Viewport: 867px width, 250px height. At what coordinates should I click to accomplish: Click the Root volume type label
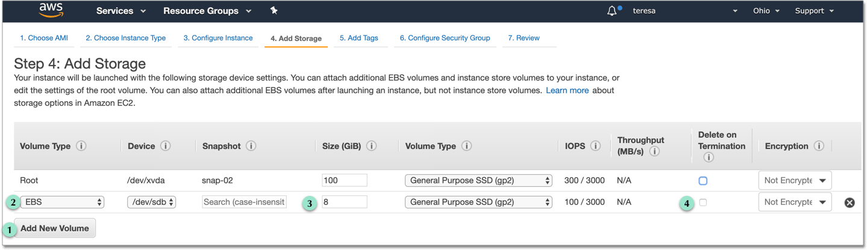click(x=29, y=180)
